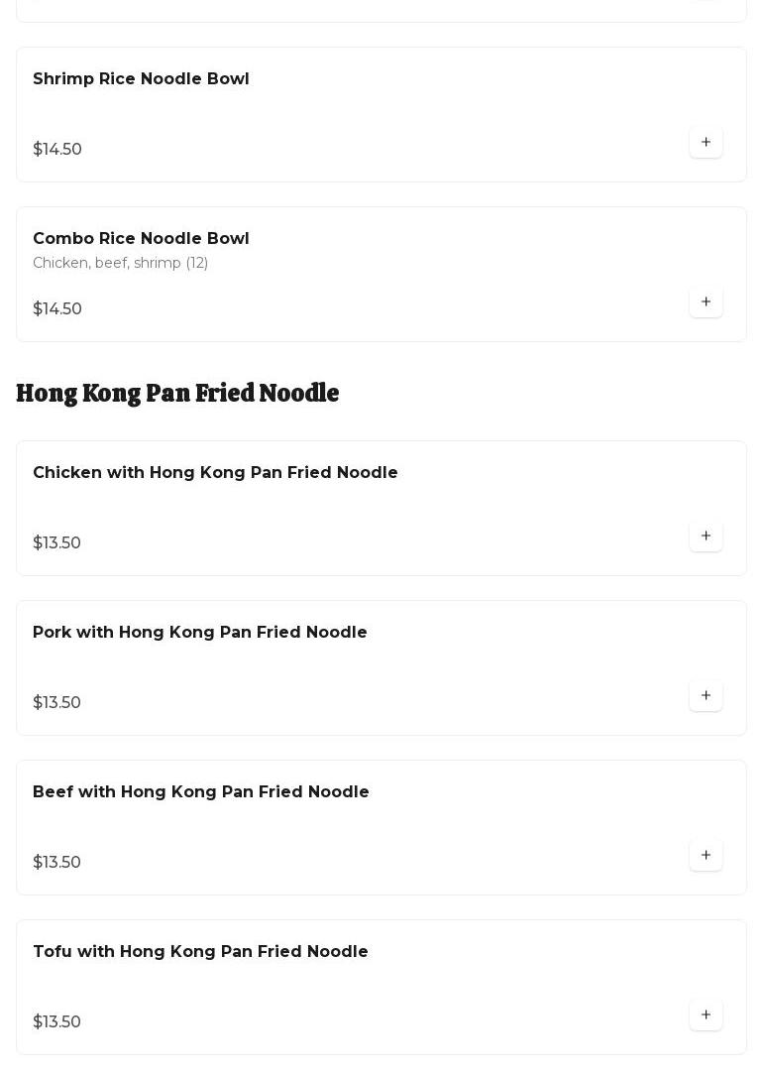Click the Shrimp Rice Noodle Bowl $14.50 price

click(x=57, y=150)
